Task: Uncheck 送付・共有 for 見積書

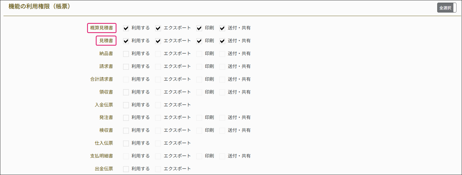Action: tap(222, 41)
